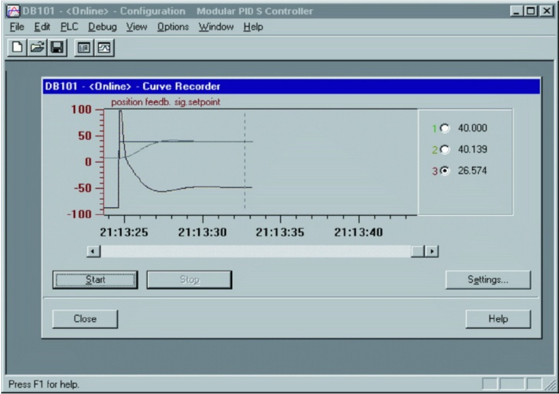Click the Help button at bottom right
Viewport: 559px width, 394px height.
click(498, 319)
